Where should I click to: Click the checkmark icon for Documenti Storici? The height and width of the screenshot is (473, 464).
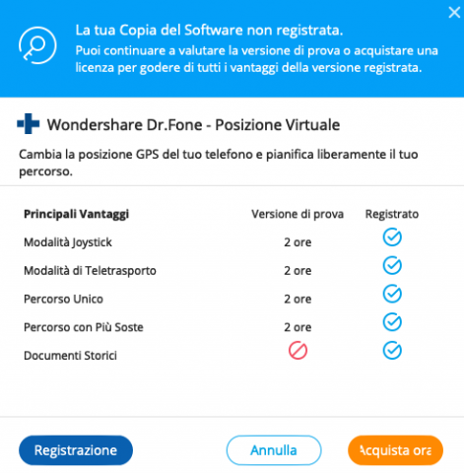392,351
